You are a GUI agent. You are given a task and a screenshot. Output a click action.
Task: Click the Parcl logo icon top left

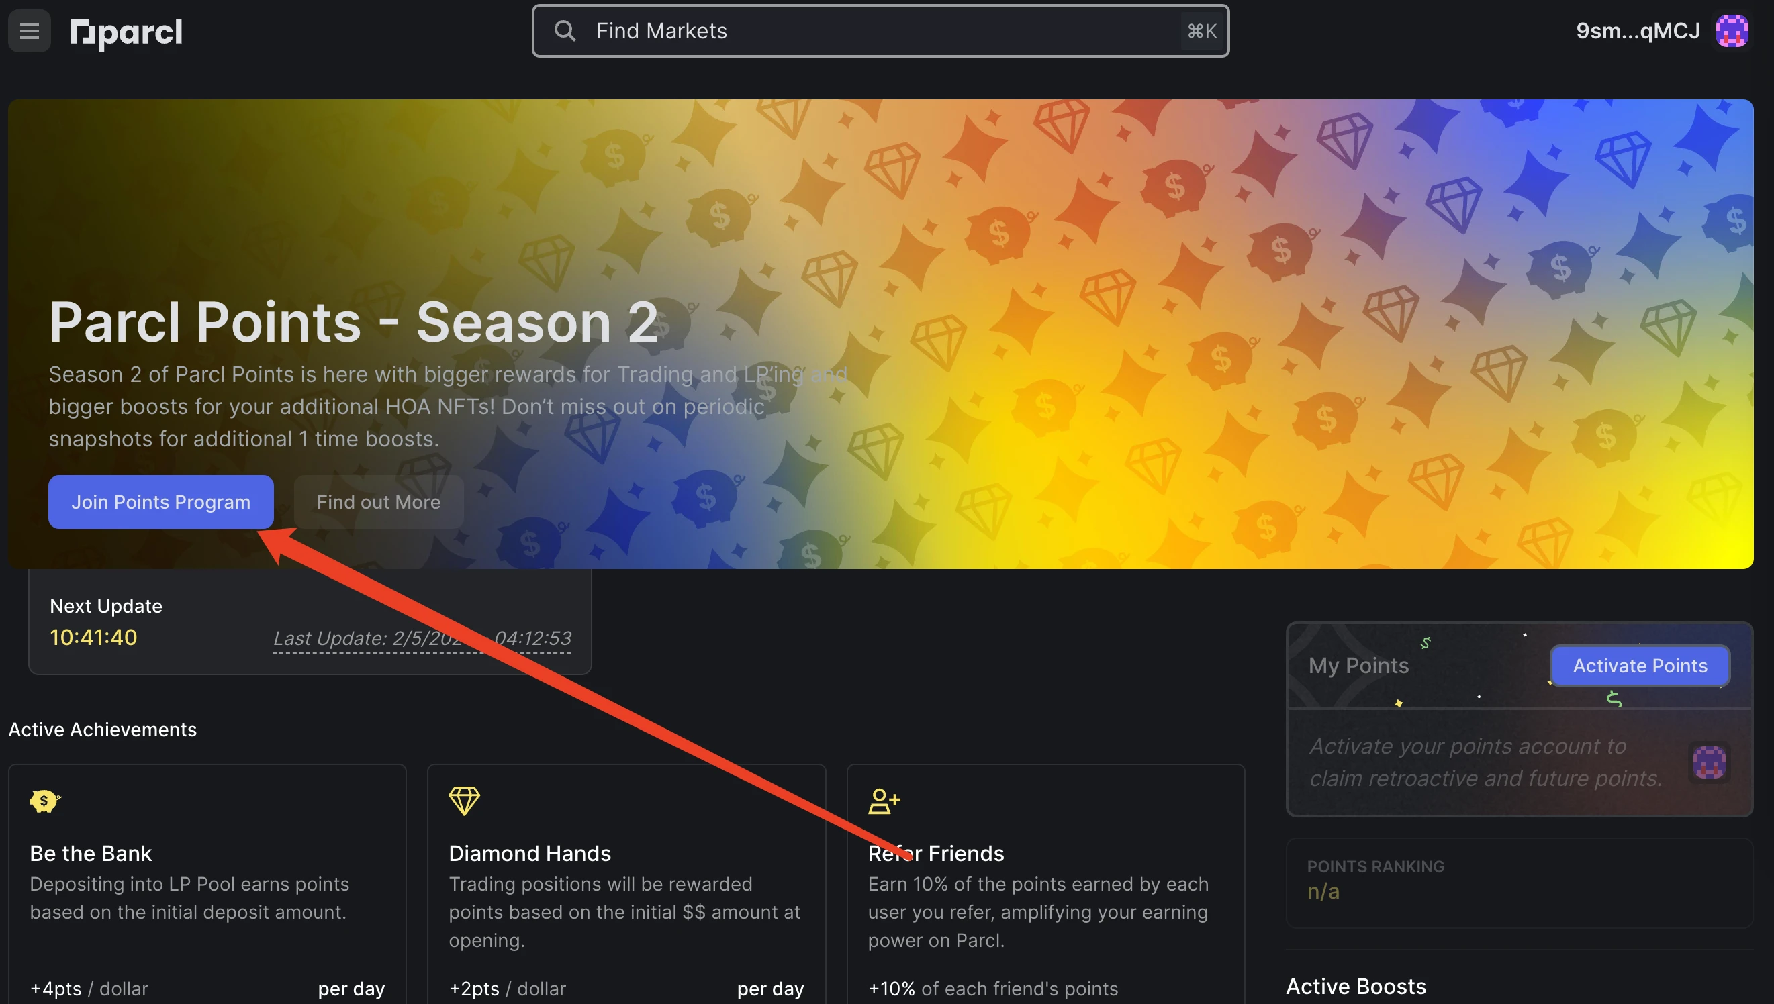pos(83,30)
